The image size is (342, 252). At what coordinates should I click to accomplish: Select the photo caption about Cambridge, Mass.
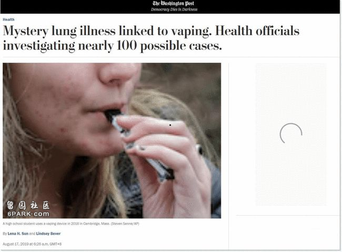coord(71,224)
